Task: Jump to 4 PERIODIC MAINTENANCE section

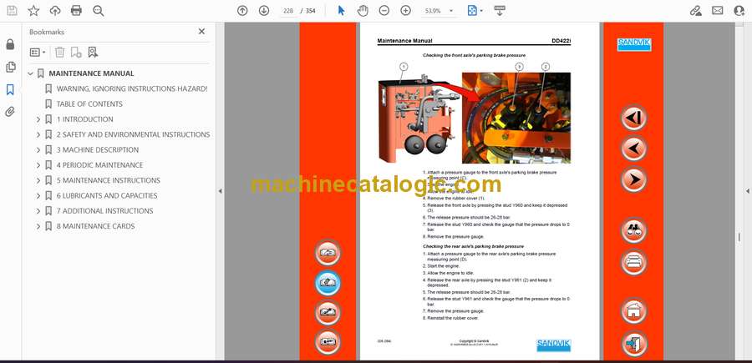Action: click(99, 165)
